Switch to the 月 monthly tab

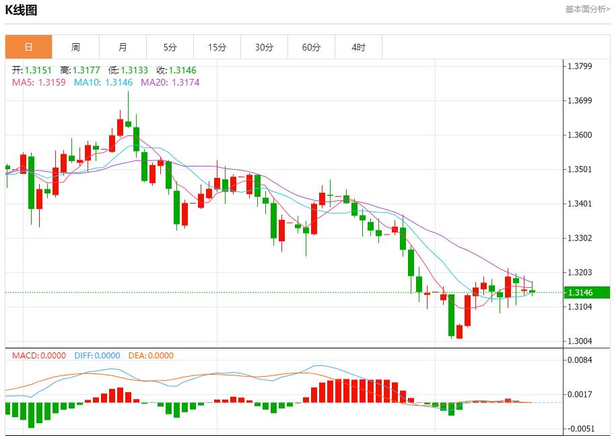pyautogui.click(x=123, y=47)
